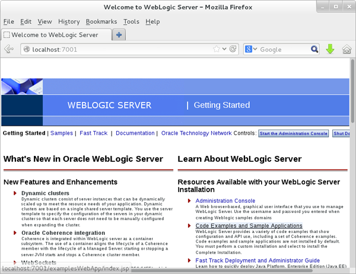Click the red bullet beside Code Examples

189,225
